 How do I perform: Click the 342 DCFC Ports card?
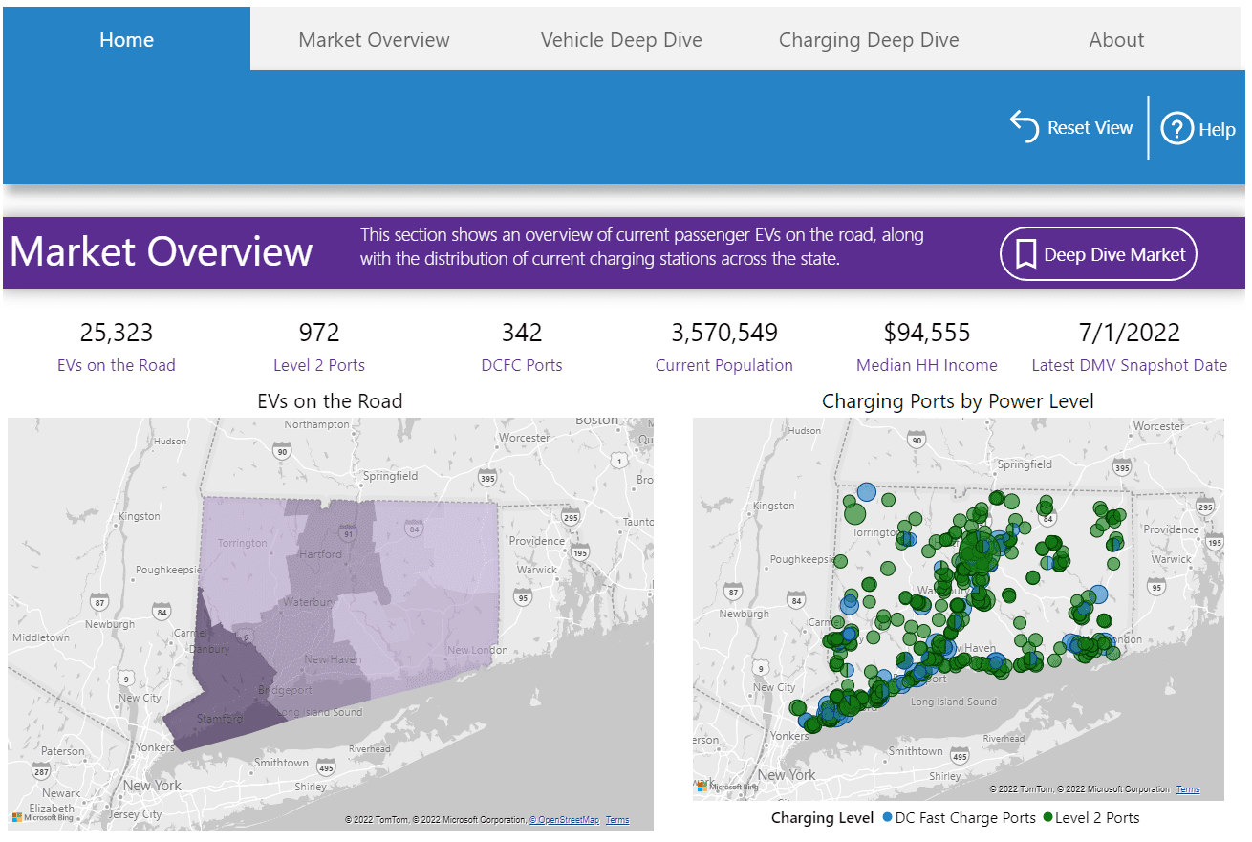click(x=522, y=346)
